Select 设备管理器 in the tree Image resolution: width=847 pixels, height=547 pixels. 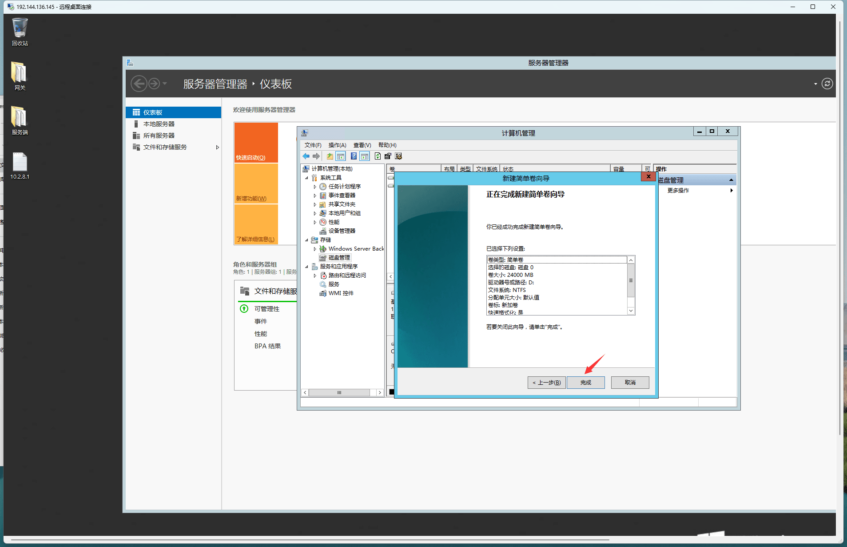pyautogui.click(x=342, y=231)
